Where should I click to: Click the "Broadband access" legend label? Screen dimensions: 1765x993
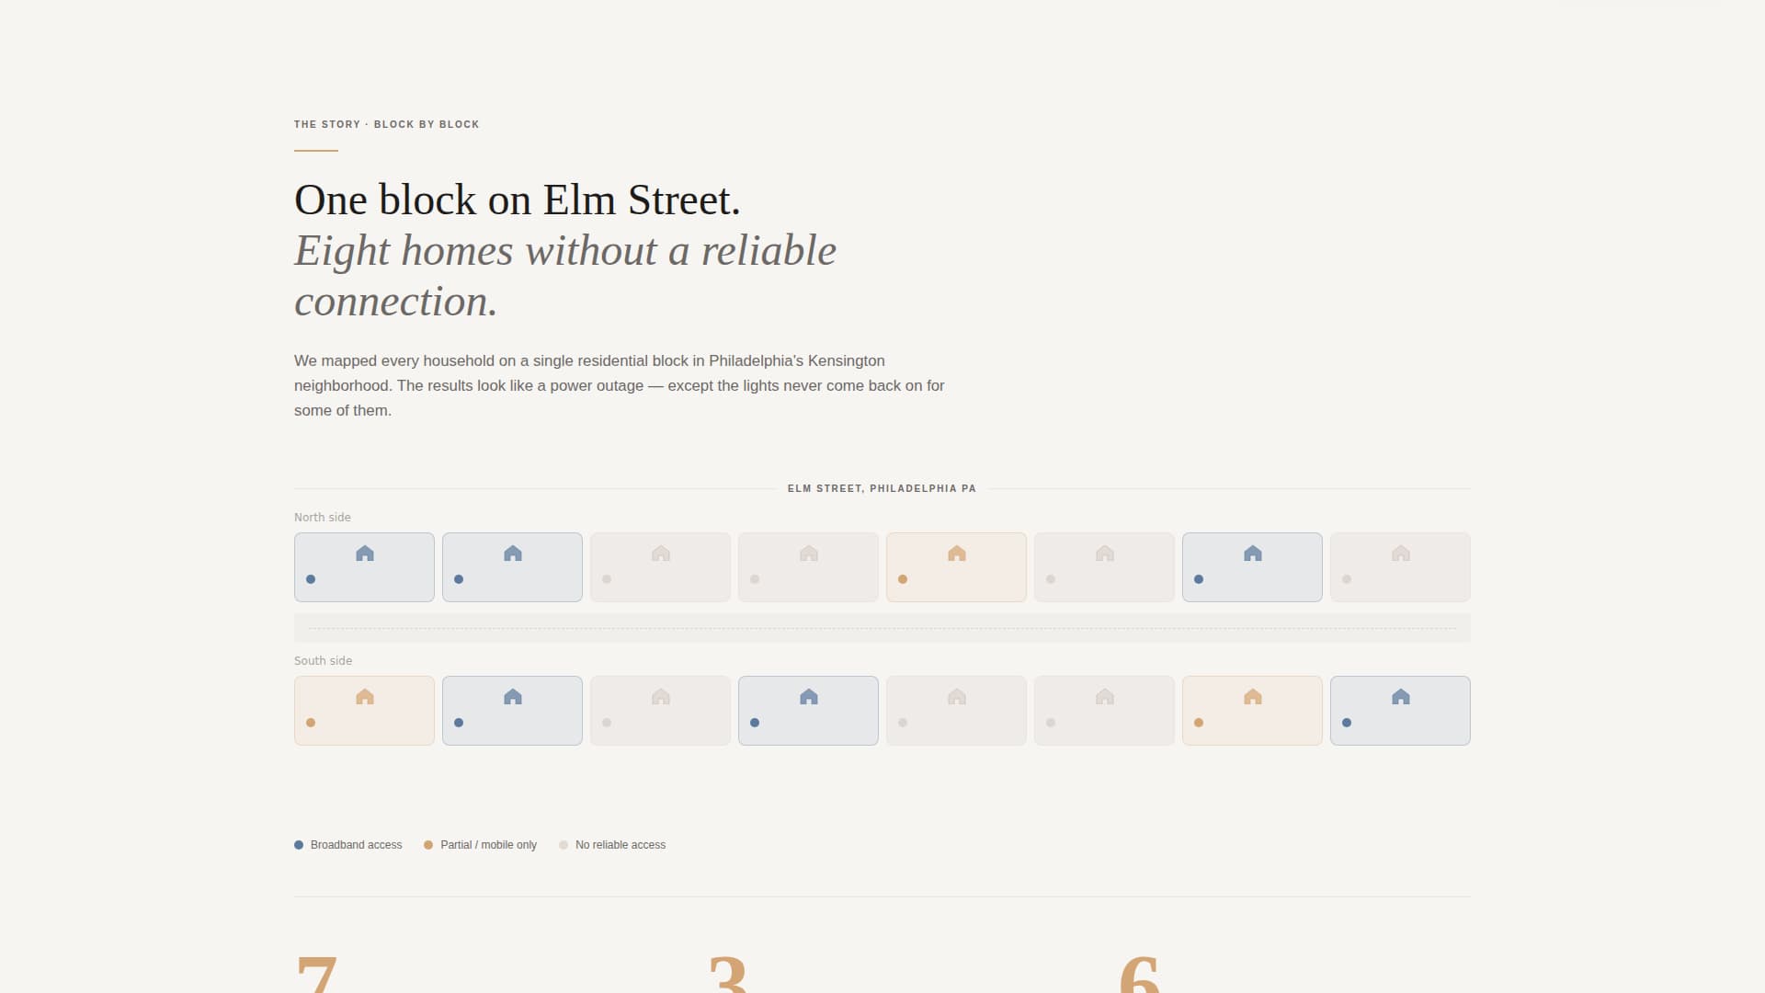[x=356, y=845]
